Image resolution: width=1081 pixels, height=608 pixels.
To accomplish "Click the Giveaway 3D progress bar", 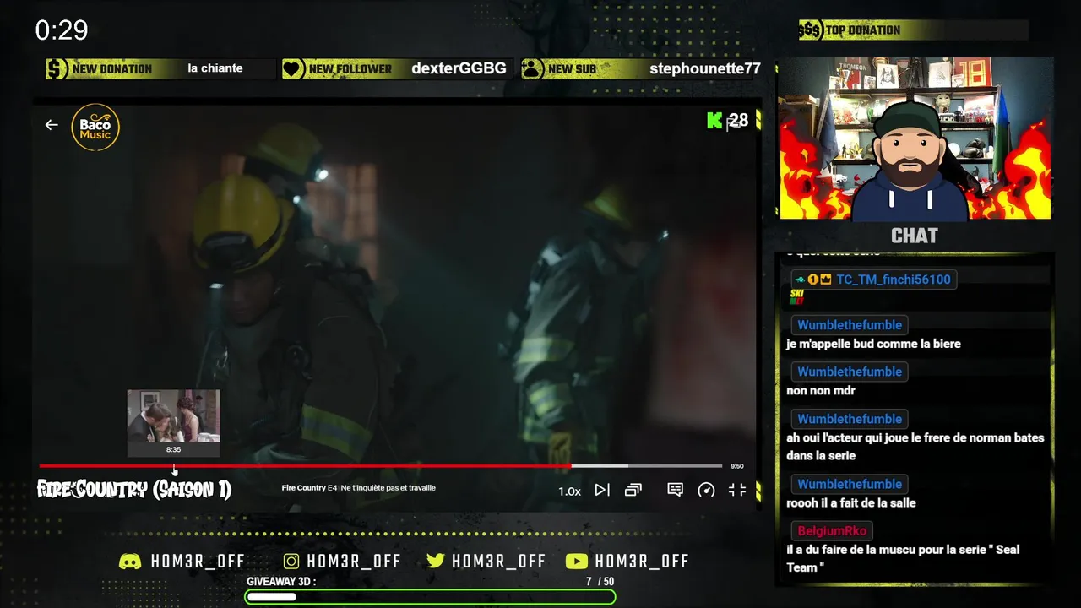I will click(430, 597).
